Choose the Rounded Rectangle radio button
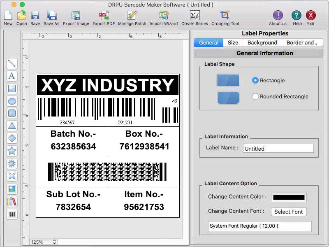The width and height of the screenshot is (329, 247). tap(255, 97)
